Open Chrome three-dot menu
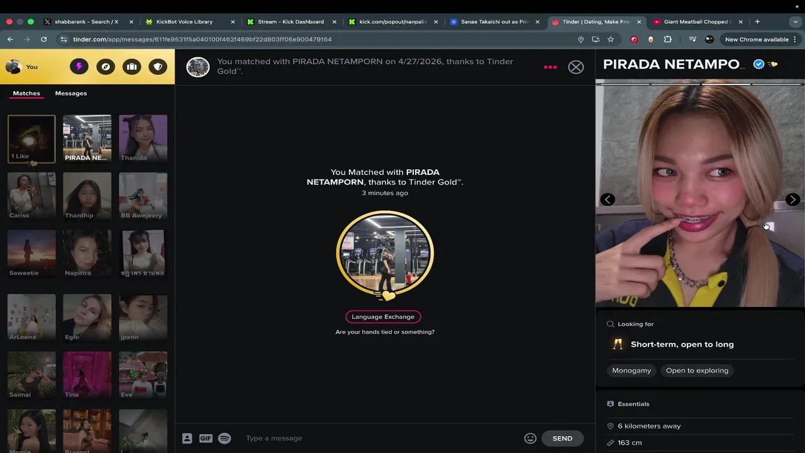Screen dimensions: 805x453 (x=795, y=39)
